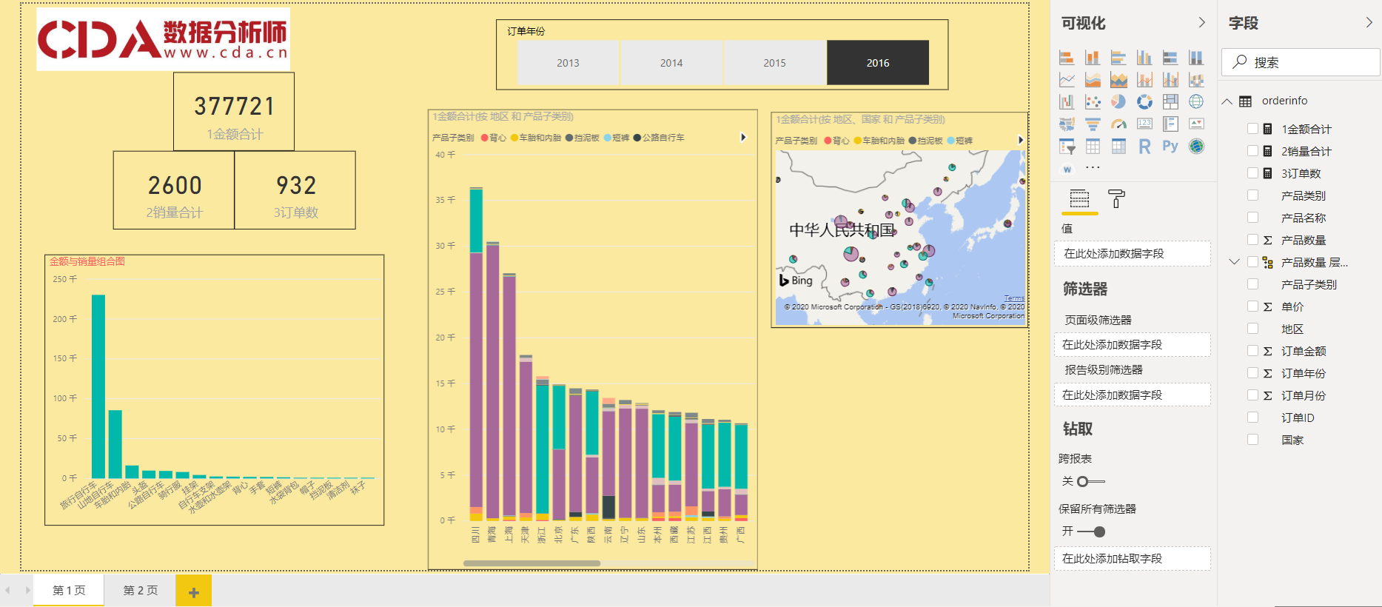Image resolution: width=1382 pixels, height=607 pixels.
Task: Select the donut chart visualization icon
Action: pos(1144,101)
